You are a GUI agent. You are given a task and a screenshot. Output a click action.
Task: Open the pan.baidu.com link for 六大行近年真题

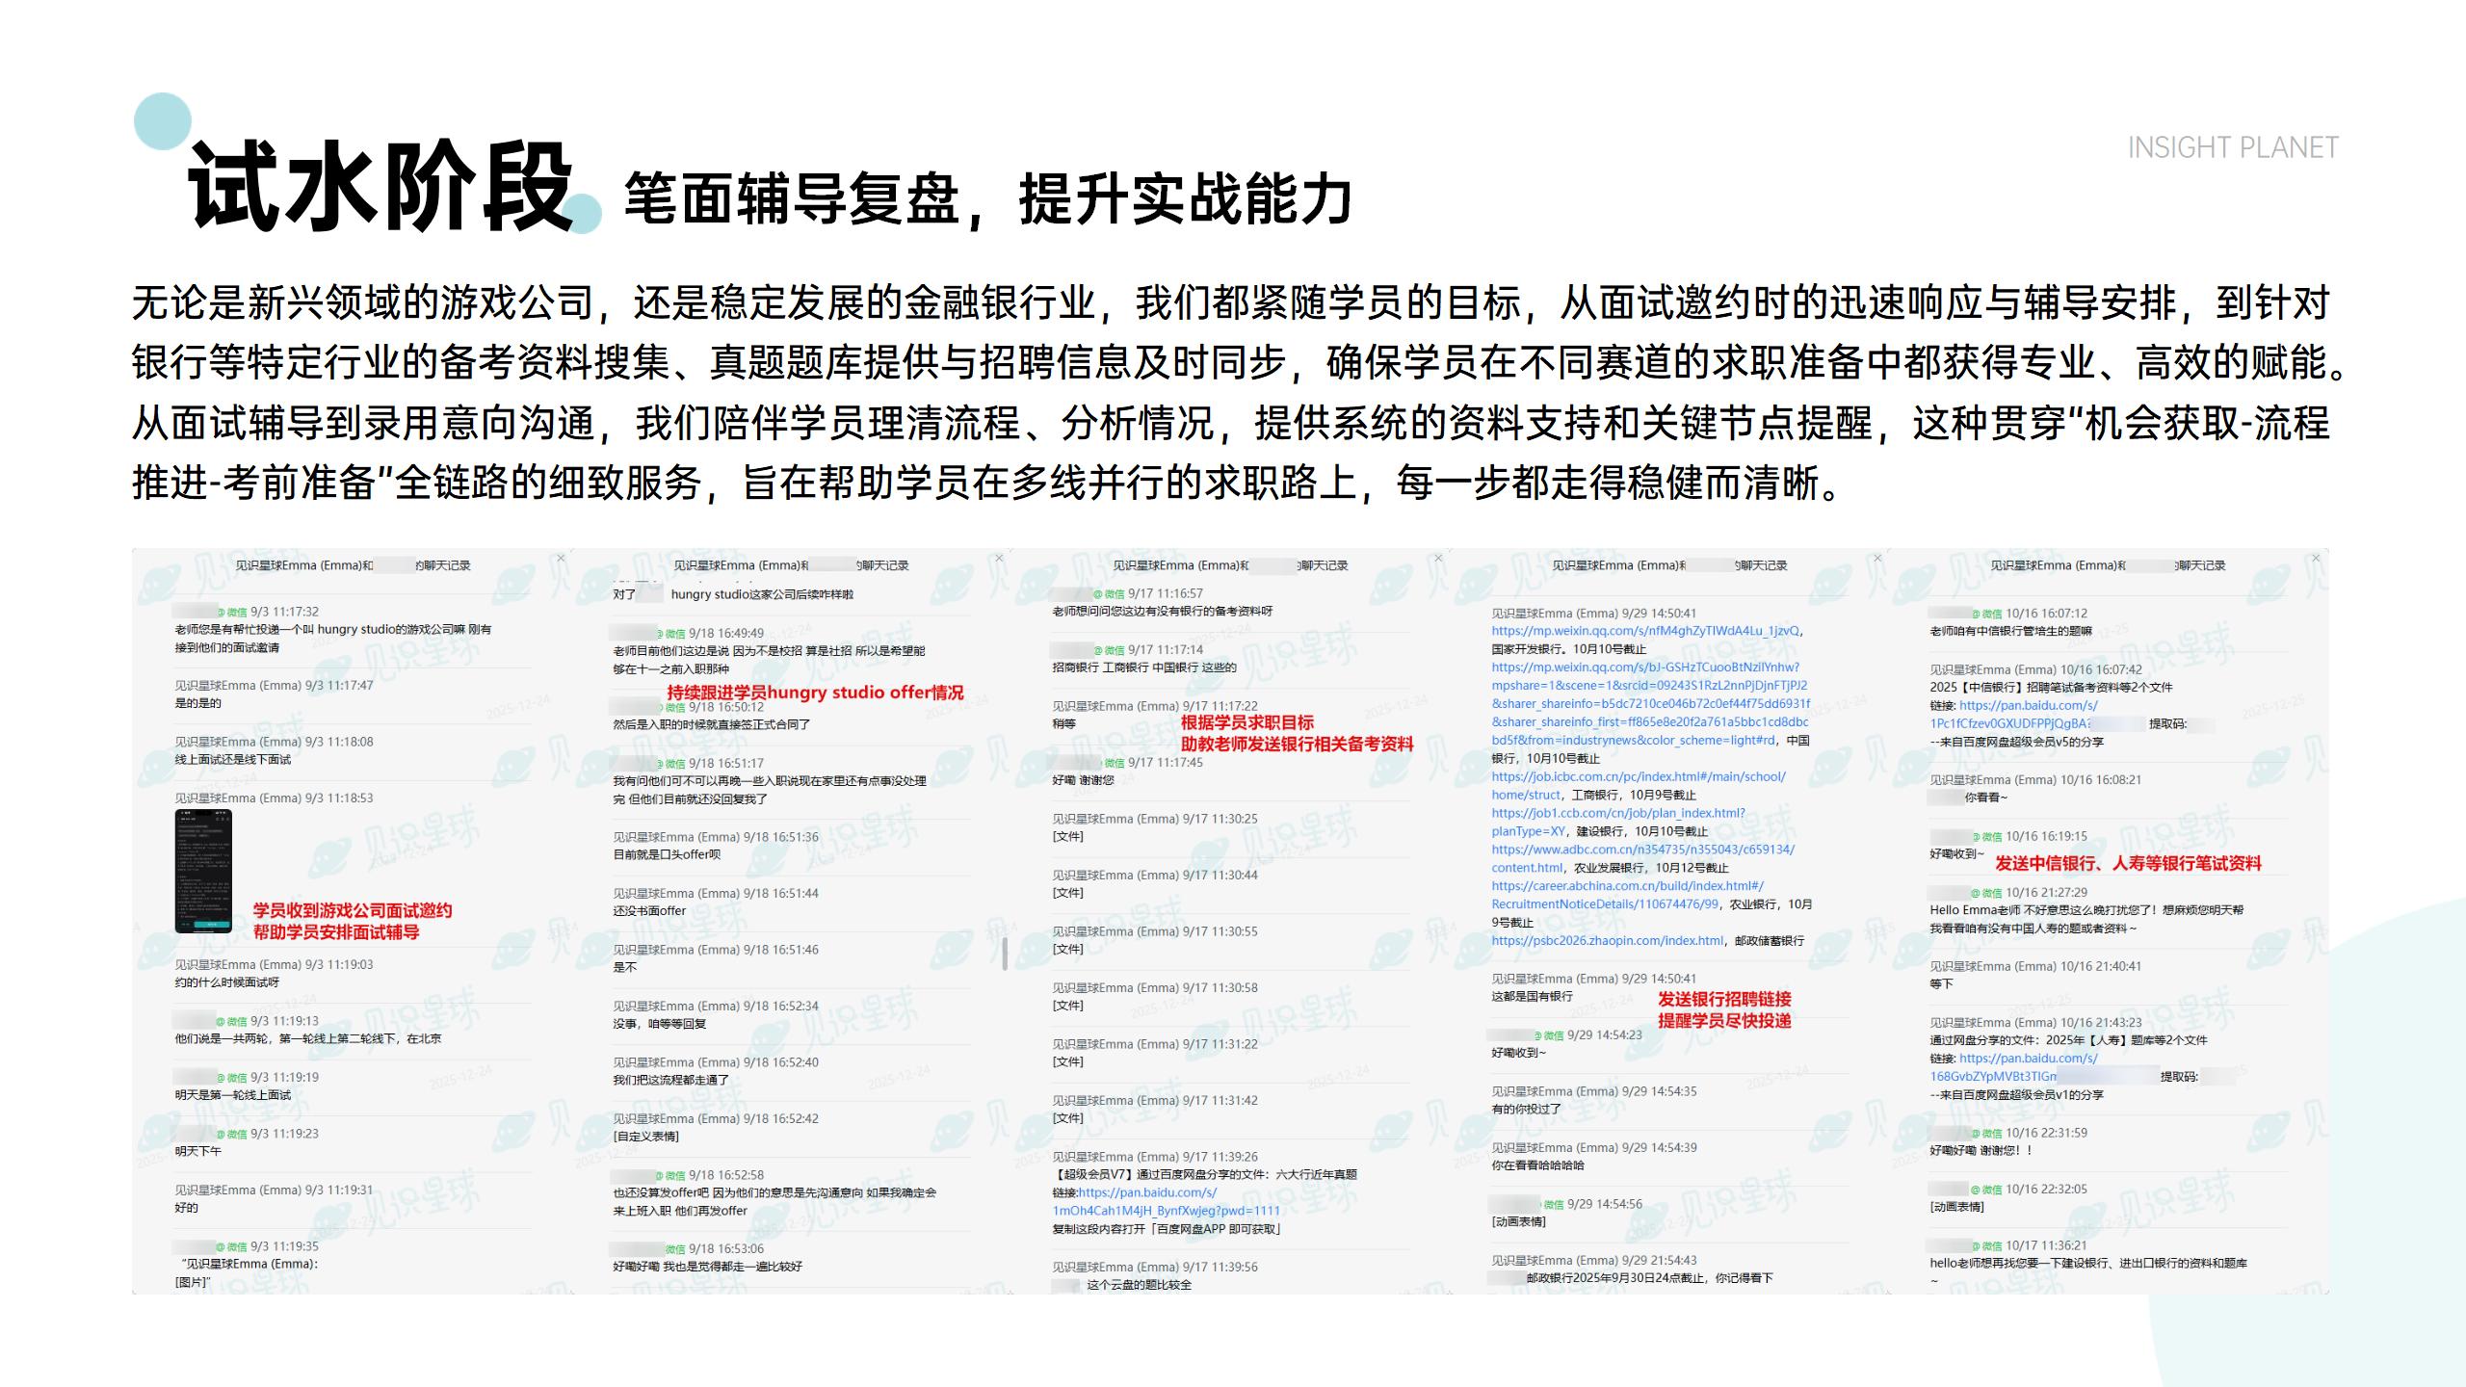pyautogui.click(x=1147, y=1193)
